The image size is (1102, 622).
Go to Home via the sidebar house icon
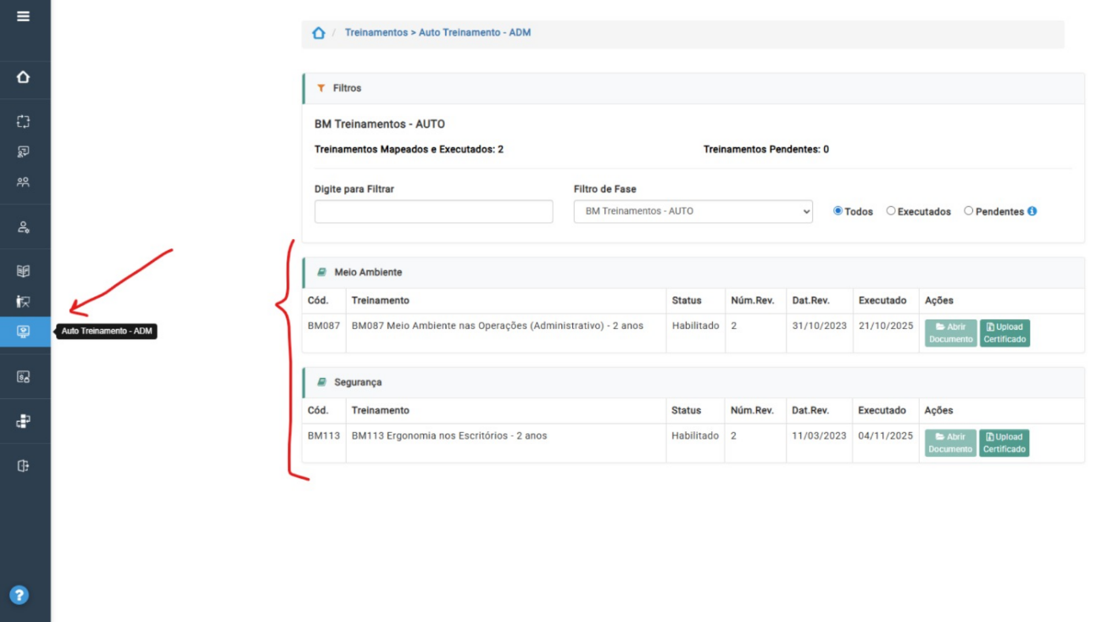coord(23,77)
